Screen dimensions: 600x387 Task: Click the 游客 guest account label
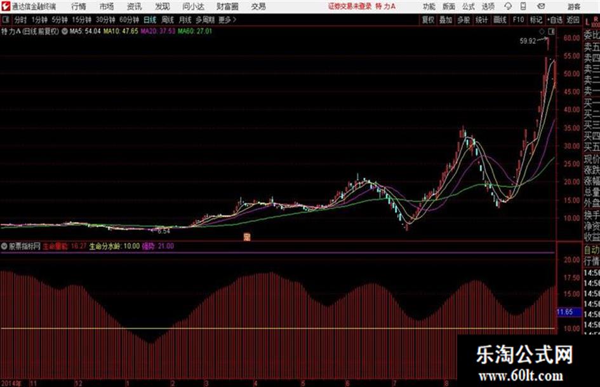click(574, 6)
